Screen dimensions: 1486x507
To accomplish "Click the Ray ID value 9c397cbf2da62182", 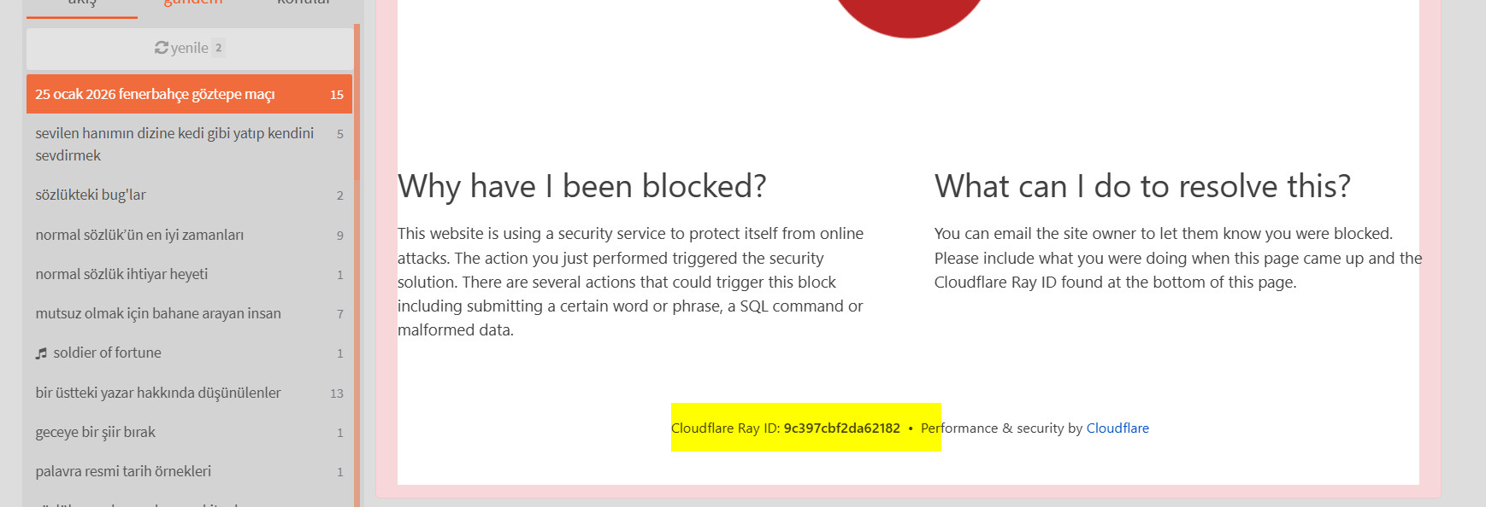I will [x=841, y=428].
